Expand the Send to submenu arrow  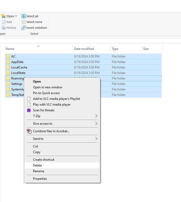click(96, 139)
